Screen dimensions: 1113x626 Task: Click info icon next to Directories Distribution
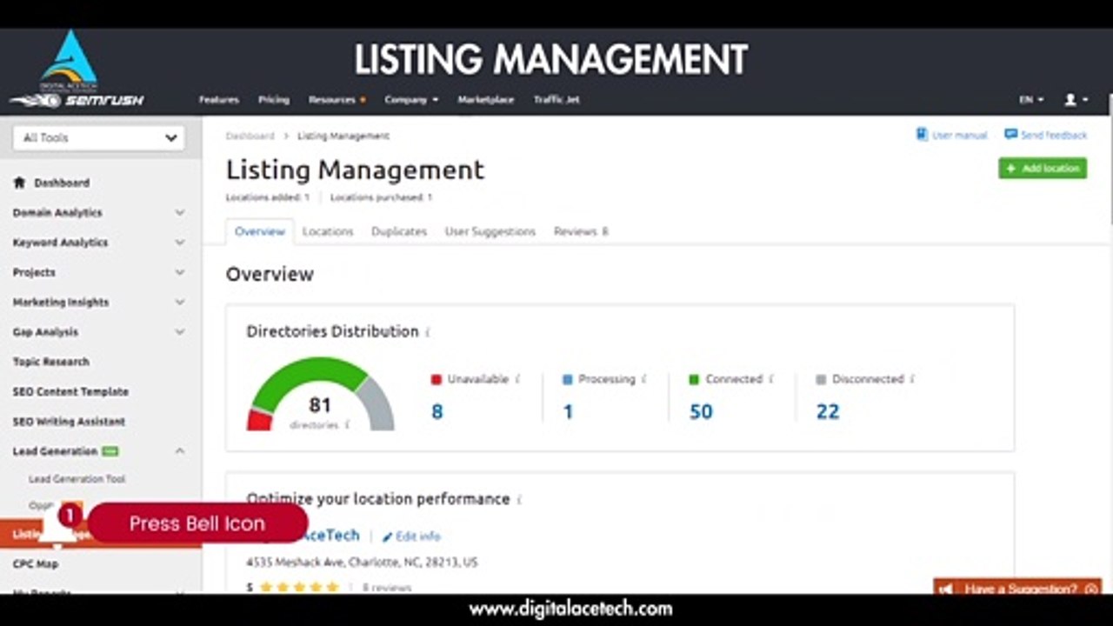click(428, 332)
